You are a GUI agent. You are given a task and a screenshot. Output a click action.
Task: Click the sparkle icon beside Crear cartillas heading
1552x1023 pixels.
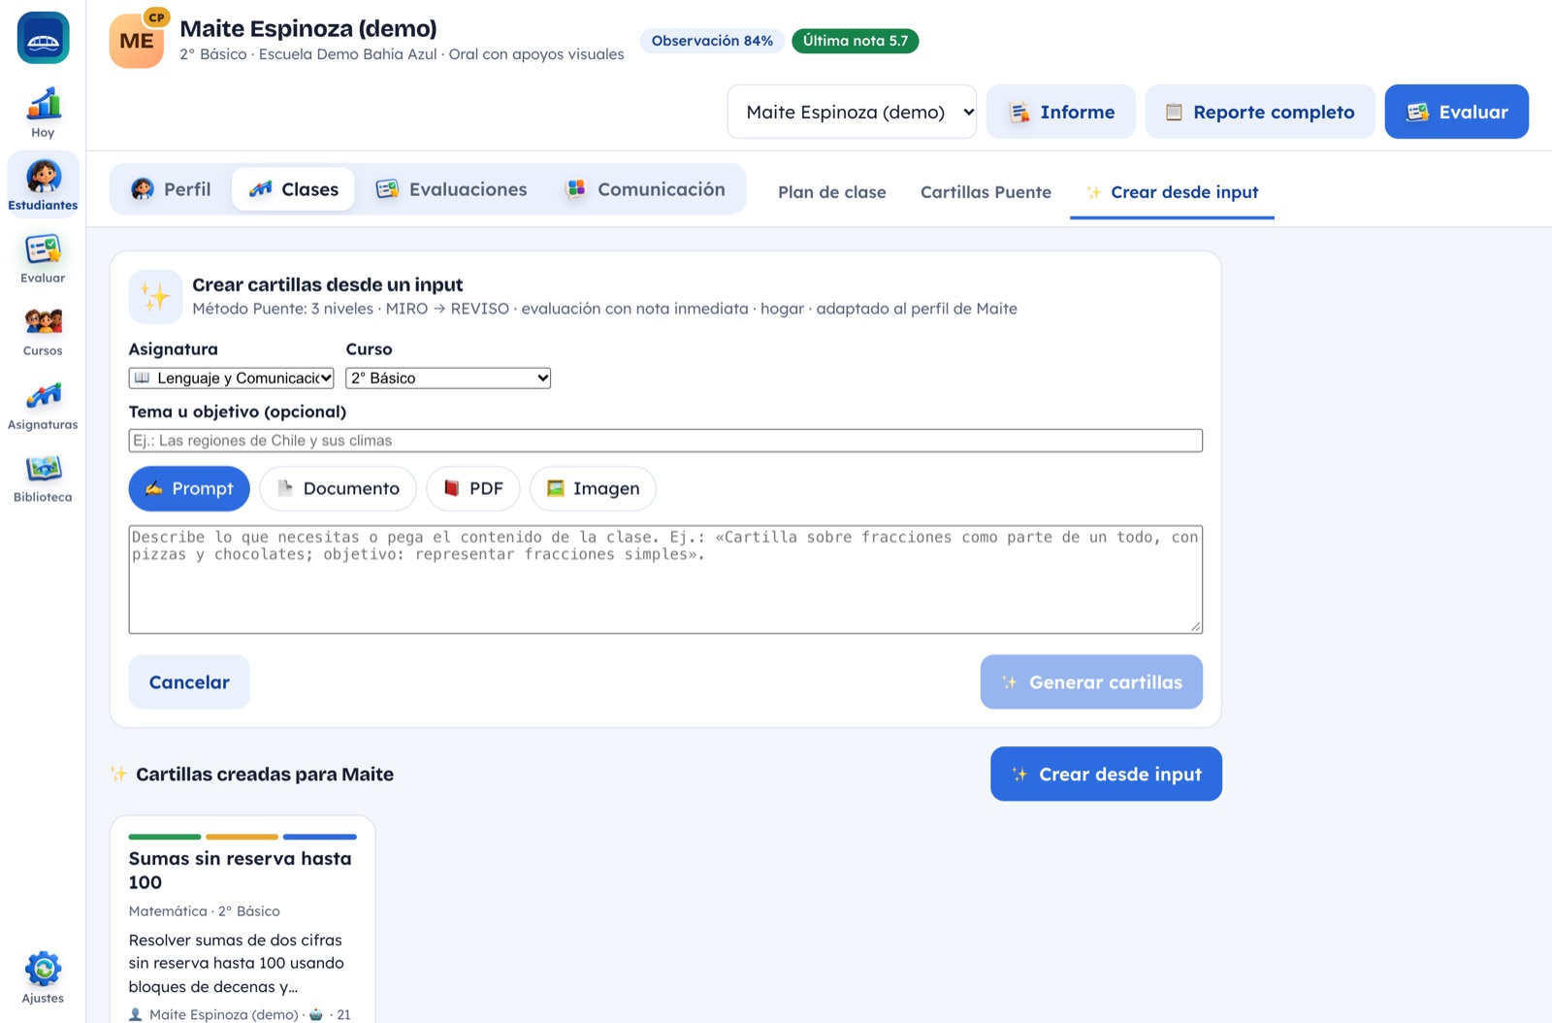(155, 296)
